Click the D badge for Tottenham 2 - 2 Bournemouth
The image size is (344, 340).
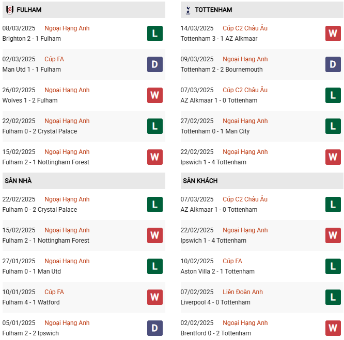coord(333,64)
